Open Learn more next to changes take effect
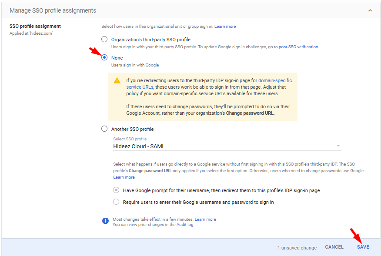The image size is (381, 256). coord(205,219)
